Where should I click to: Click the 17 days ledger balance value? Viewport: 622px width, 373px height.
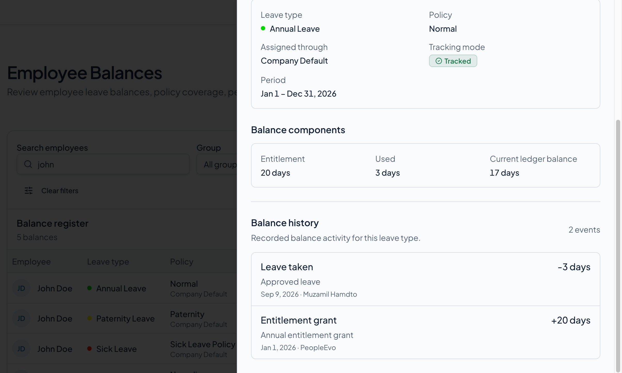[504, 173]
